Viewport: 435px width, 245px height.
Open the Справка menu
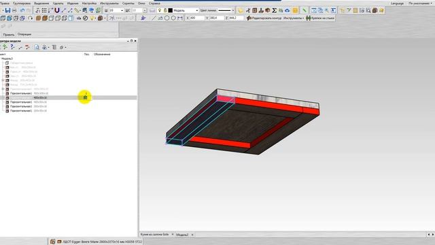154,3
